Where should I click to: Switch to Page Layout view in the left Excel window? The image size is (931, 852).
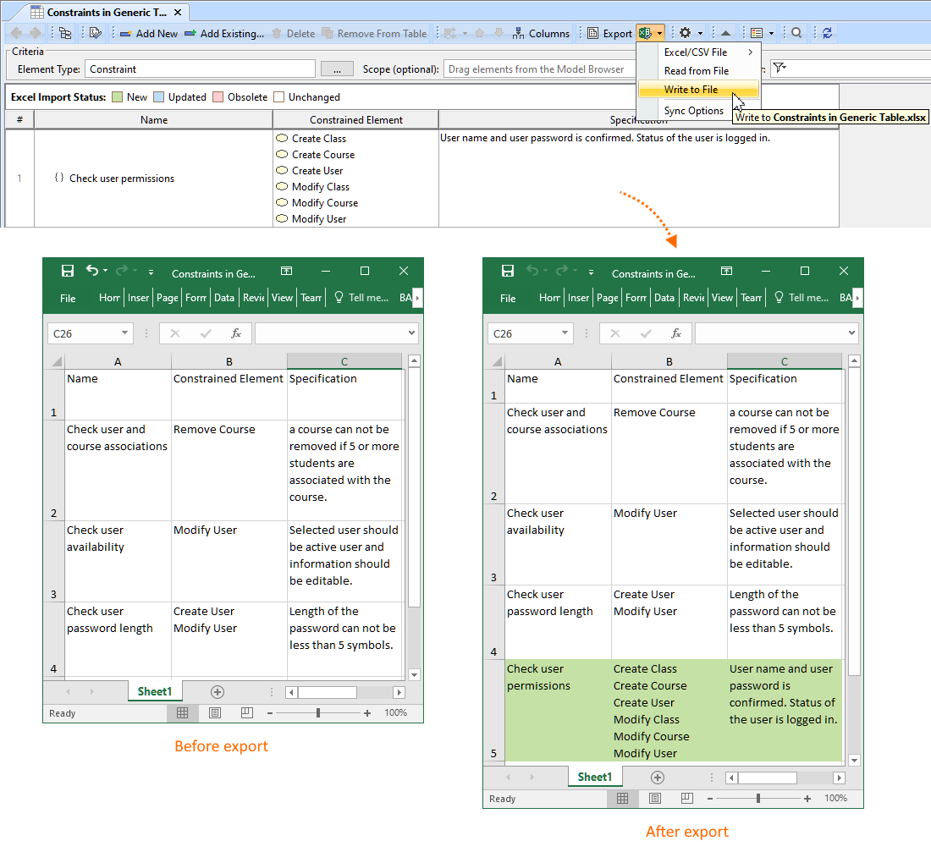coord(215,713)
